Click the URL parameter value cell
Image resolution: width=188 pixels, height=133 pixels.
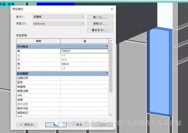coord(84,95)
